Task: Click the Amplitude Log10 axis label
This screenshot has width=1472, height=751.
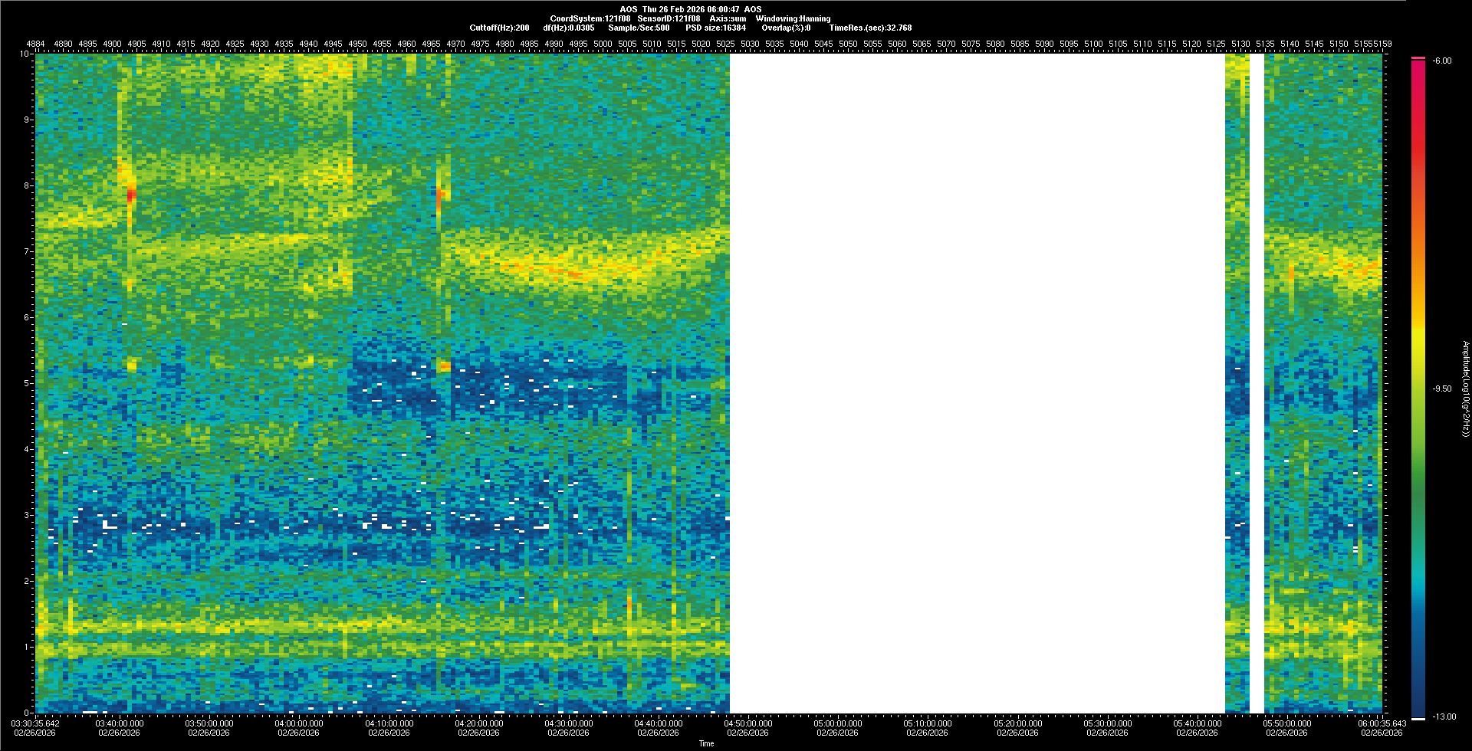Action: [1465, 389]
